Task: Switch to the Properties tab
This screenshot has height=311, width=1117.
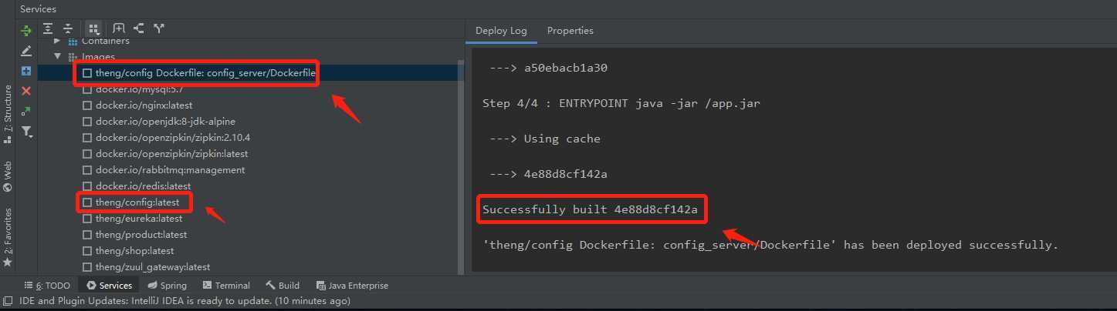Action: (570, 31)
